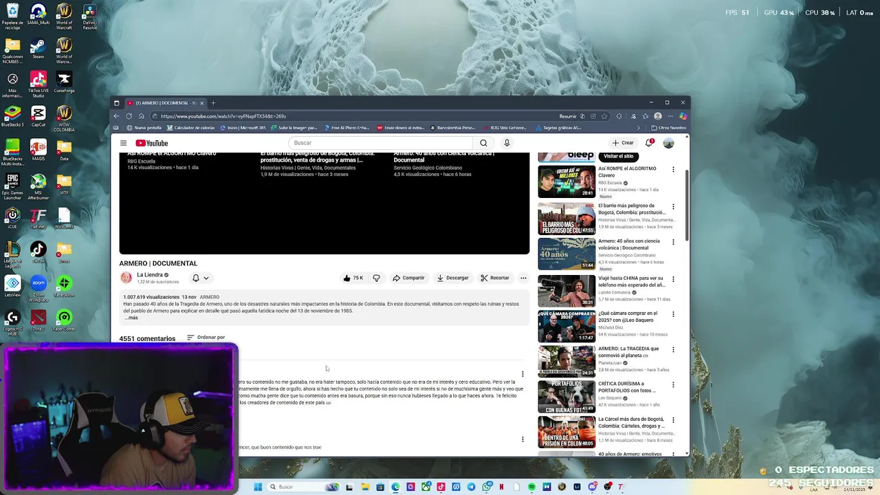
Task: Open '¿Qué cámara comprar en el 2025?' thumbnail
Action: [566, 326]
